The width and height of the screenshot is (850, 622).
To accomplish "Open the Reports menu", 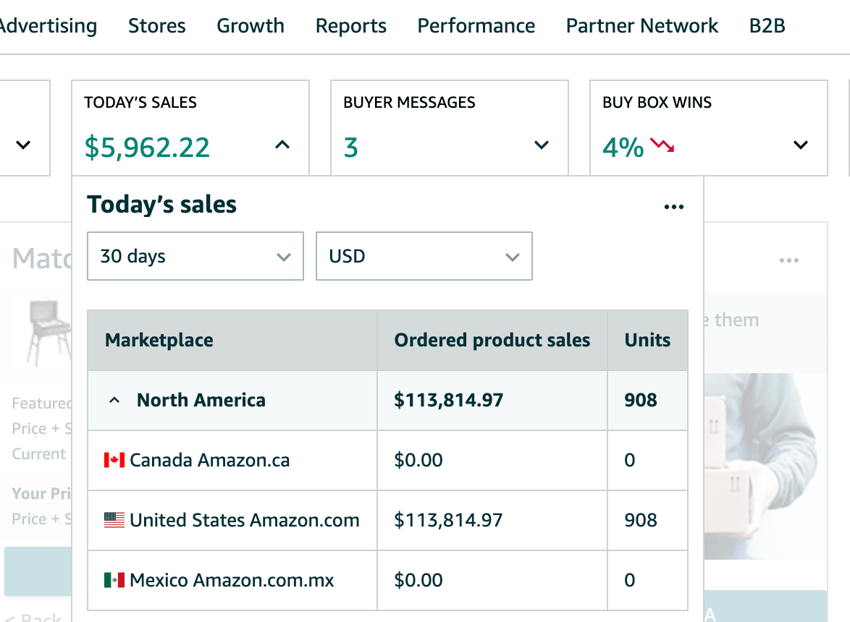I will (350, 26).
